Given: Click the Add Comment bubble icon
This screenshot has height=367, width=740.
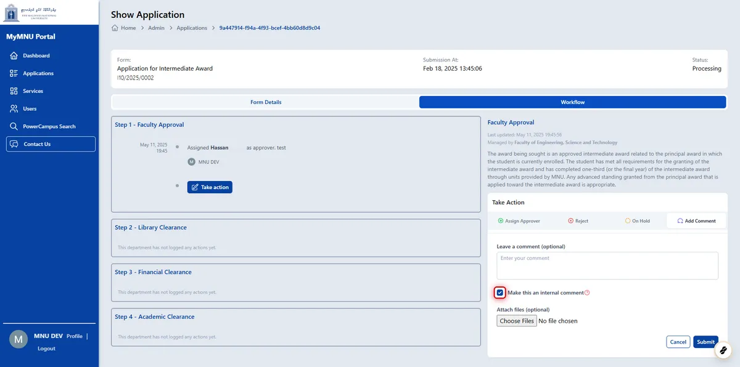Looking at the screenshot, I should click(680, 221).
